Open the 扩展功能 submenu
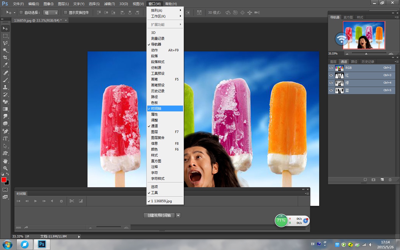Image resolution: width=400 pixels, height=250 pixels. coord(165,25)
